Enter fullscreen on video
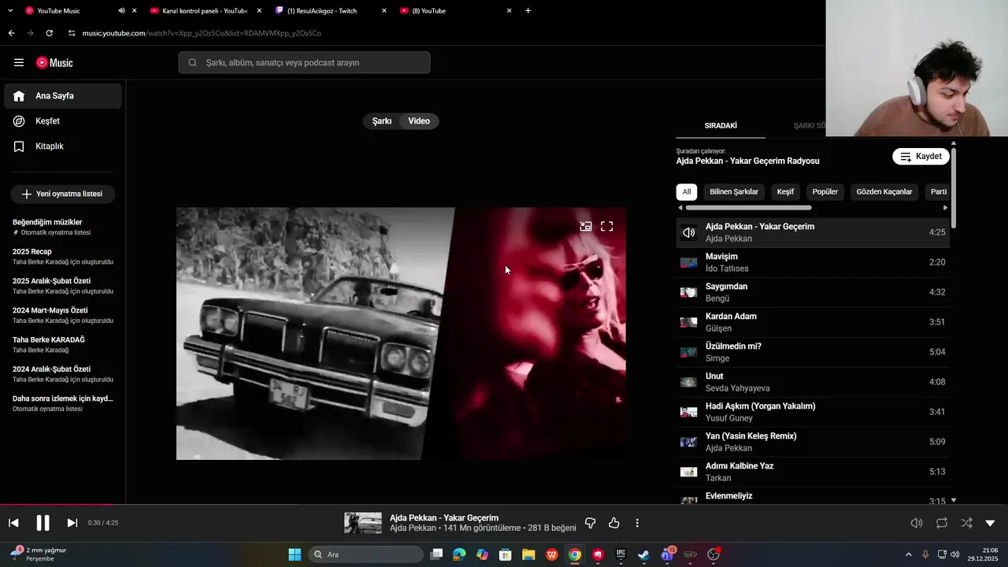 pos(606,226)
